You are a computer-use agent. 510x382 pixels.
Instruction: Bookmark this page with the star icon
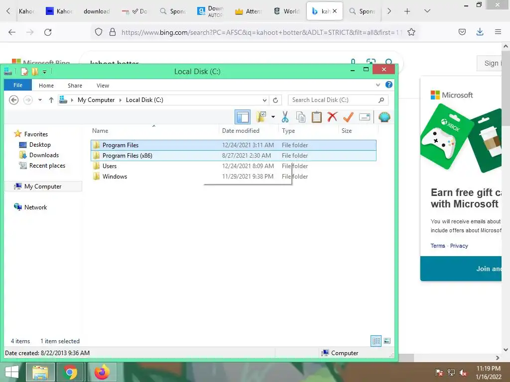coord(411,32)
